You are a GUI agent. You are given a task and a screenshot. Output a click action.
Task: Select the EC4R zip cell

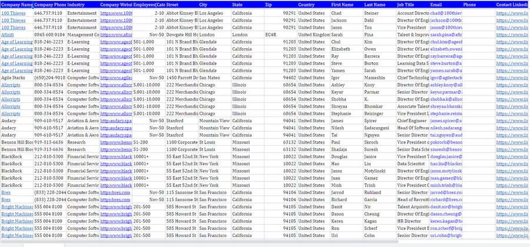(x=281, y=35)
